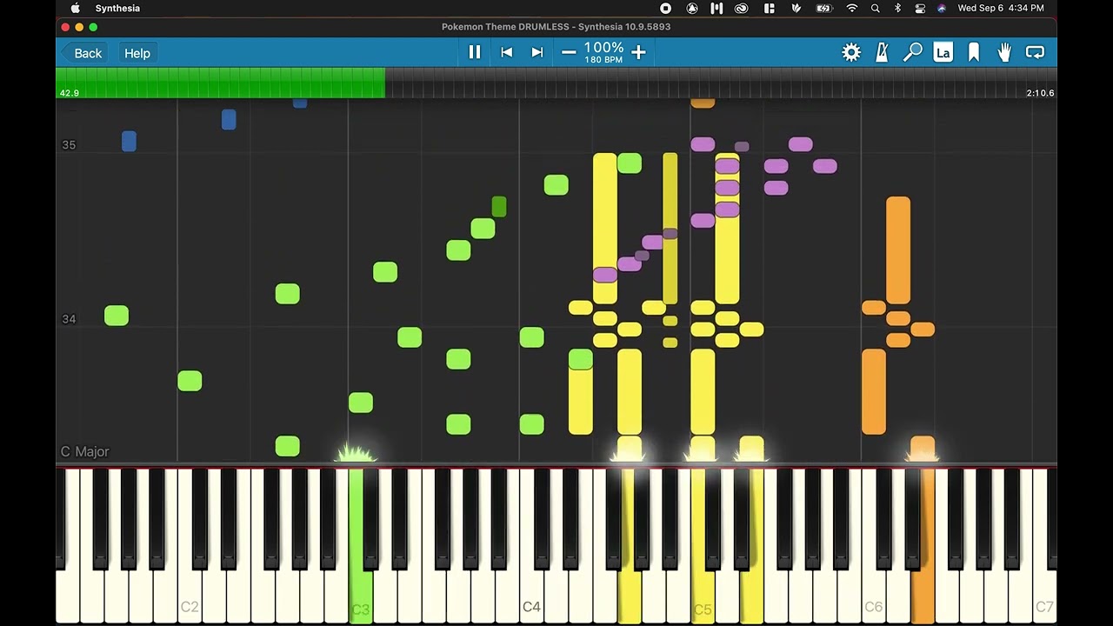Image resolution: width=1113 pixels, height=626 pixels.
Task: Click the magnifying glass zoom icon
Action: pos(912,53)
